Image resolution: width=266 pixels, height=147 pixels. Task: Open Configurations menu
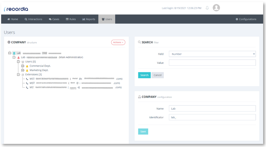(246, 19)
